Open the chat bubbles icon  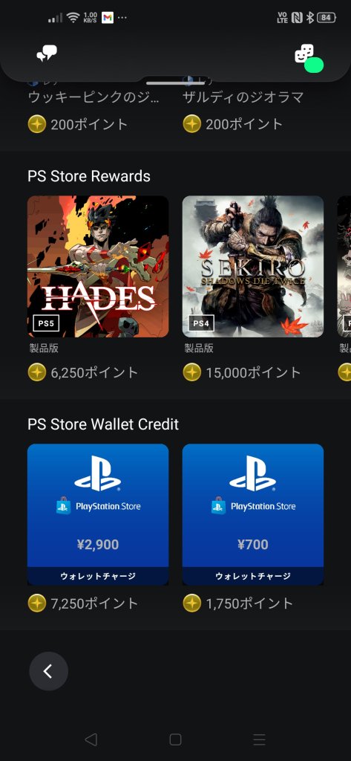pos(47,54)
